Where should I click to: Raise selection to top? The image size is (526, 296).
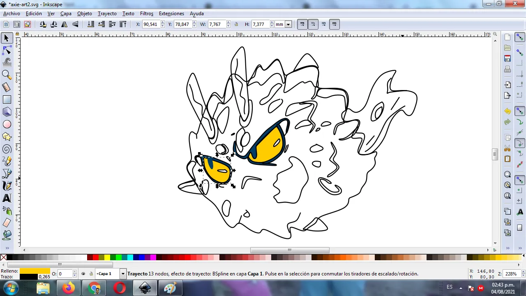point(123,24)
